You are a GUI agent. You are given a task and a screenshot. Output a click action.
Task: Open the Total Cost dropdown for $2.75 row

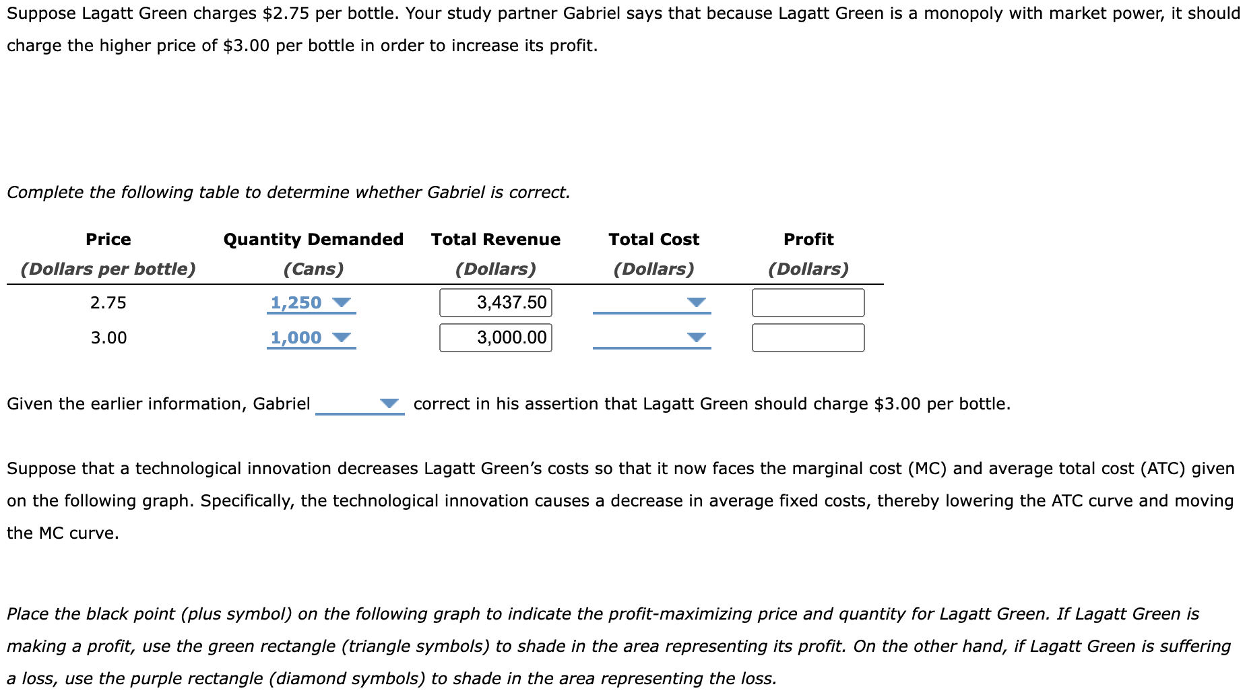pos(651,302)
